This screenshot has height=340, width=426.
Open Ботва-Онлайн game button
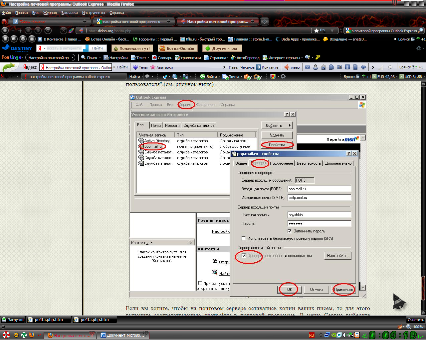click(178, 48)
